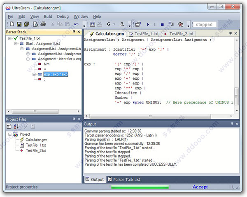Select Calculator.grm in Project Files
247x197 pixels.
point(36,140)
